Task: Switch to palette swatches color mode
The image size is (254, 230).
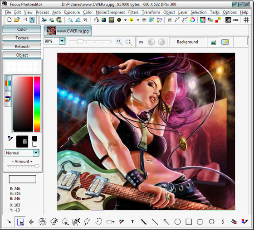Action: [x=8, y=99]
